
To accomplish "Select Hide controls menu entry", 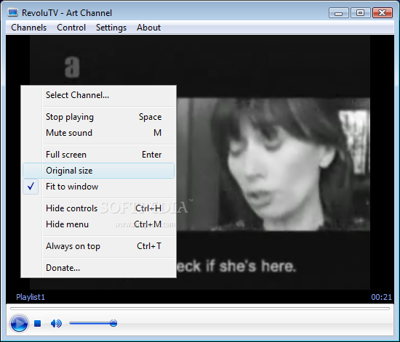I will [x=98, y=208].
